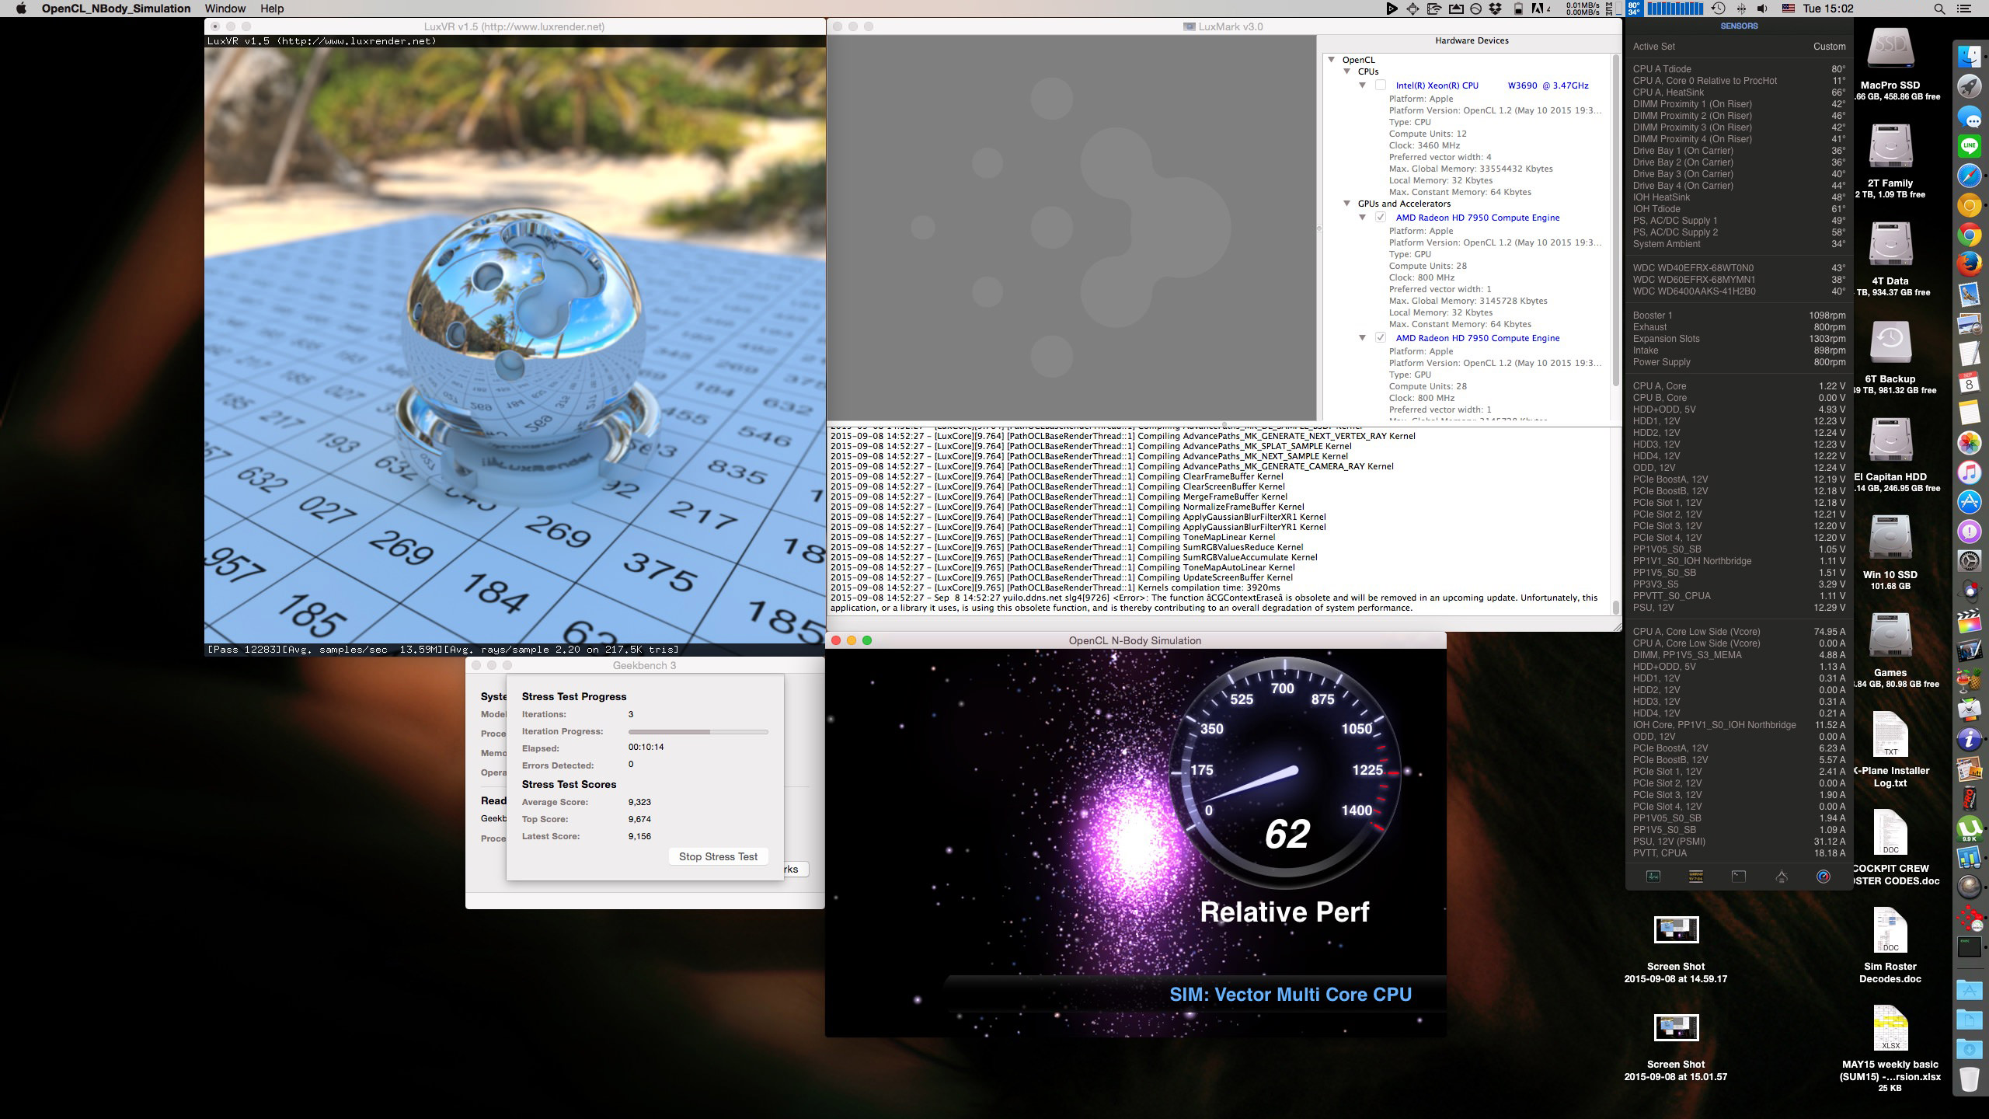Open Mail stamp icon in dock
1989x1119 pixels.
pyautogui.click(x=1970, y=295)
